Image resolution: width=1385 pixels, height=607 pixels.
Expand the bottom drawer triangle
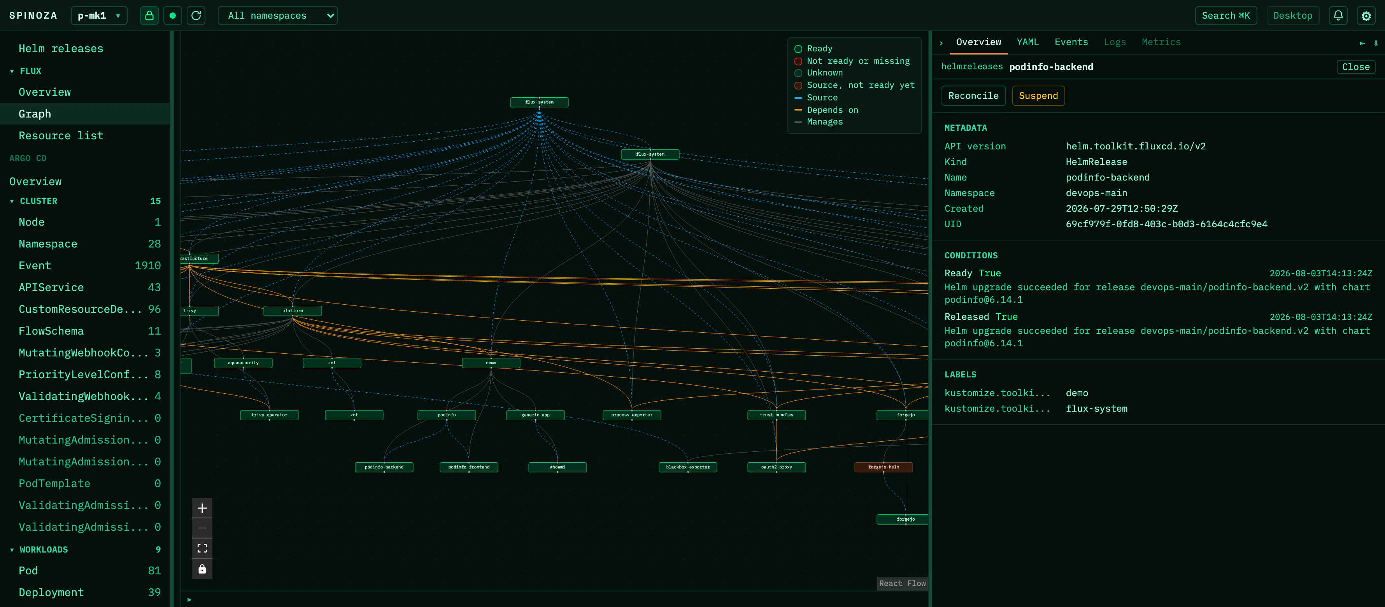pyautogui.click(x=189, y=600)
